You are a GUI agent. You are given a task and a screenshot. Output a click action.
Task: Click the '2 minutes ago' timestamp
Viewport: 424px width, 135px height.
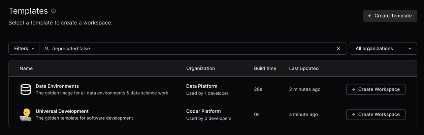click(305, 89)
